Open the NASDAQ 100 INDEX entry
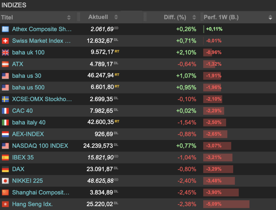This screenshot has width=276, height=210. tap(40, 146)
